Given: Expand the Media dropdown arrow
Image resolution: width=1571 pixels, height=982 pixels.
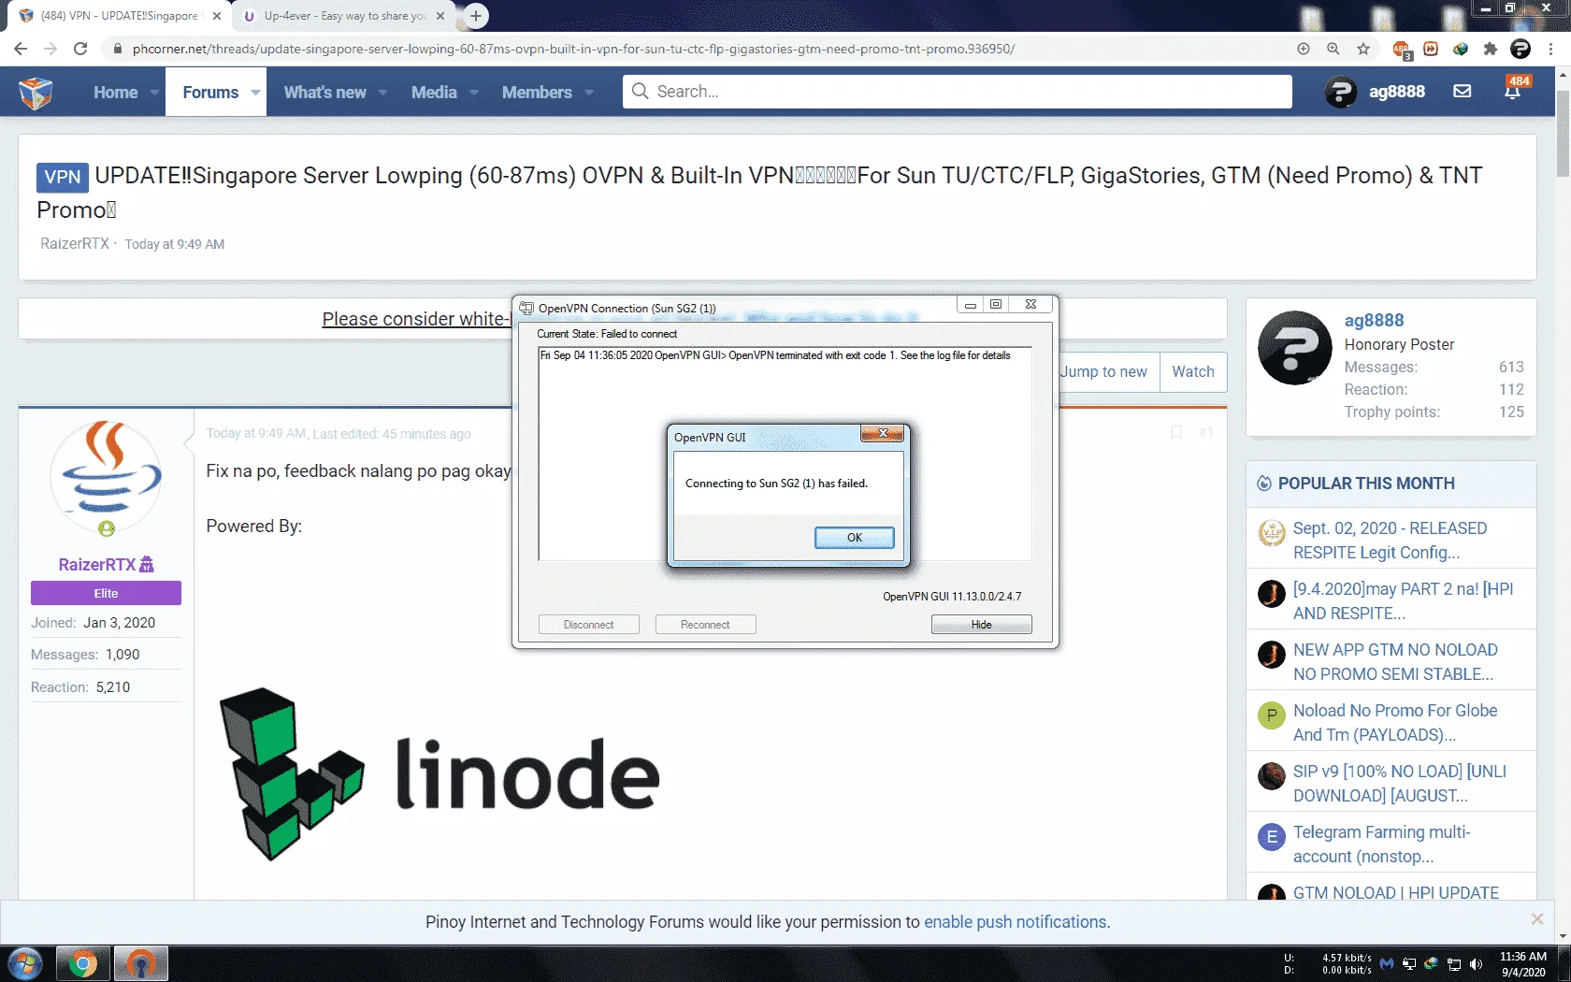Looking at the screenshot, I should 474,93.
